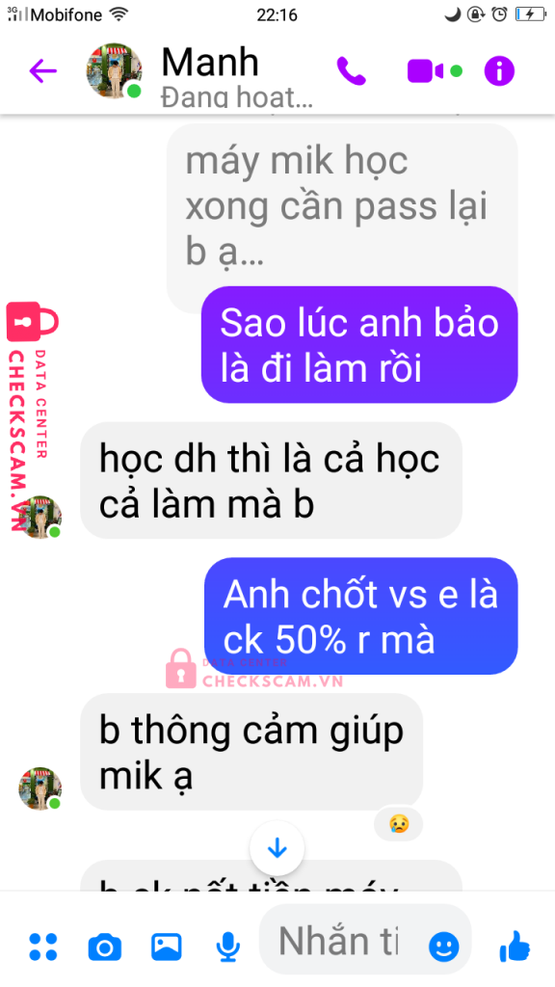Tap the back arrow to leave chat
This screenshot has height=987, width=555.
click(42, 71)
